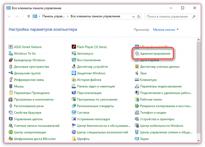
Task: Open Брандмауэр Windows item
Action: coord(29,60)
